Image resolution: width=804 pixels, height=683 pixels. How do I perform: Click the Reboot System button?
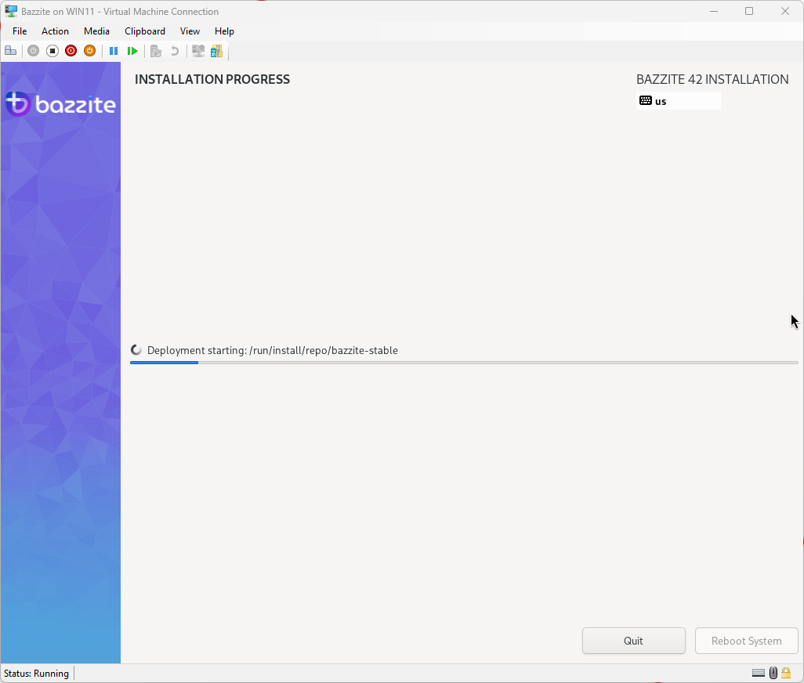[x=747, y=641]
